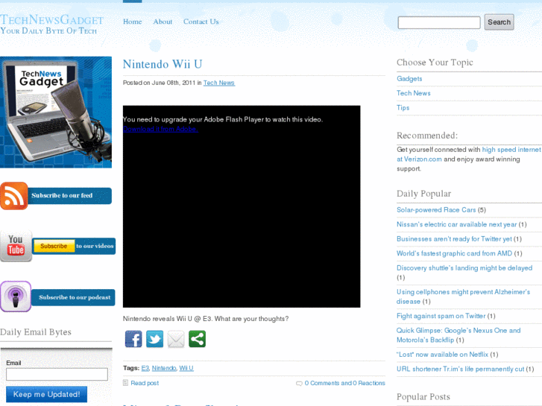This screenshot has height=406, width=542.
Task: Open Solar-powered Race Cars article
Action: (x=436, y=210)
